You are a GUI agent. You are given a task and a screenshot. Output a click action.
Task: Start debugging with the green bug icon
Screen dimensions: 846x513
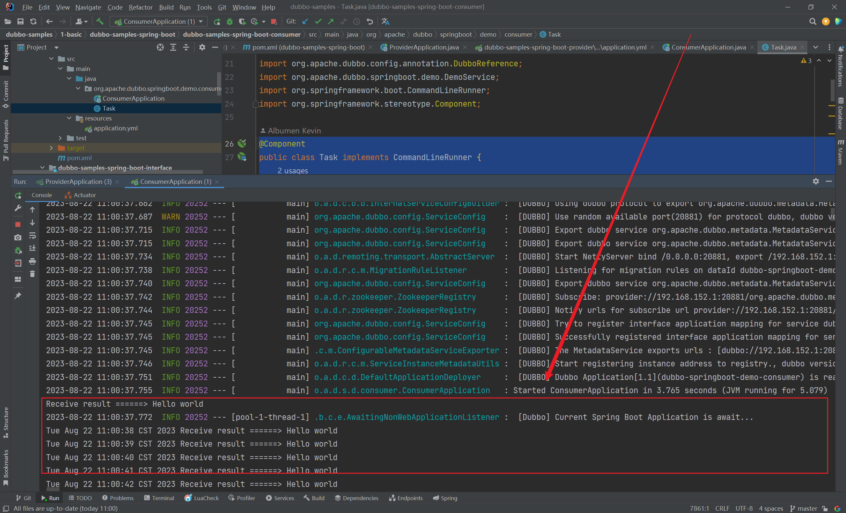(230, 21)
